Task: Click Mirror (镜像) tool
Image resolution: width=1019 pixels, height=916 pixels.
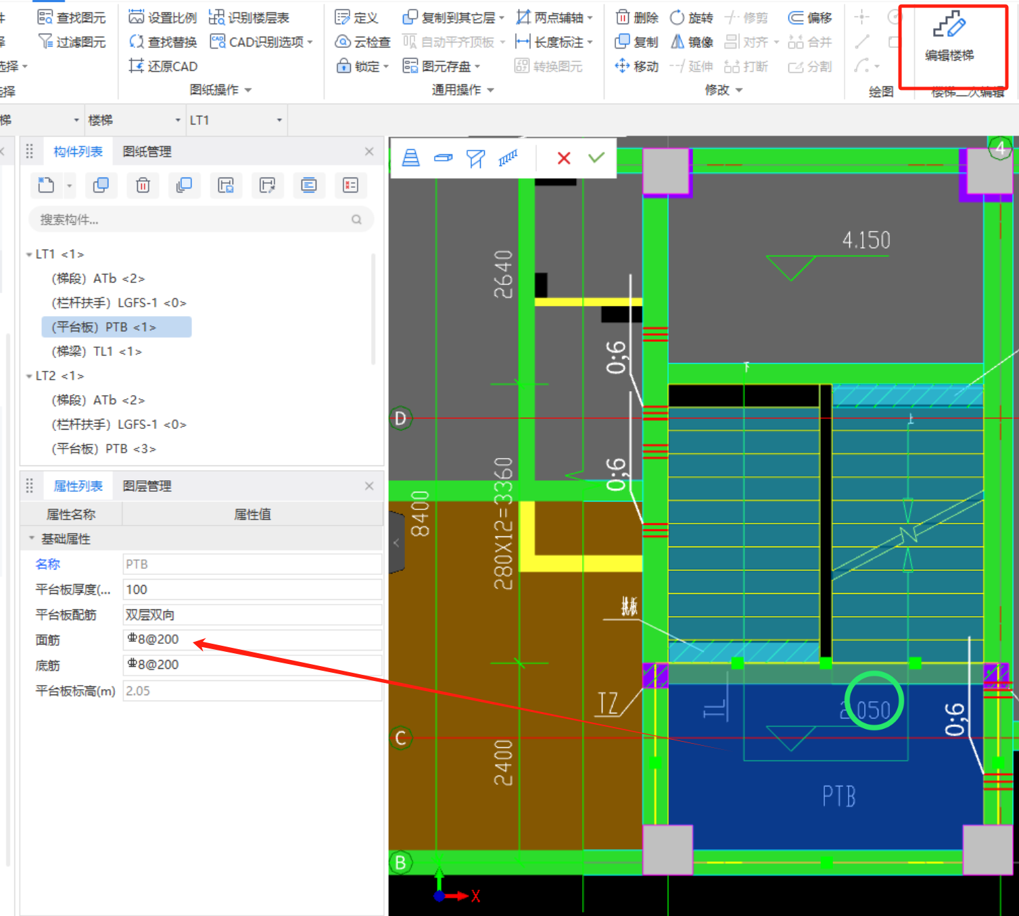Action: 691,42
